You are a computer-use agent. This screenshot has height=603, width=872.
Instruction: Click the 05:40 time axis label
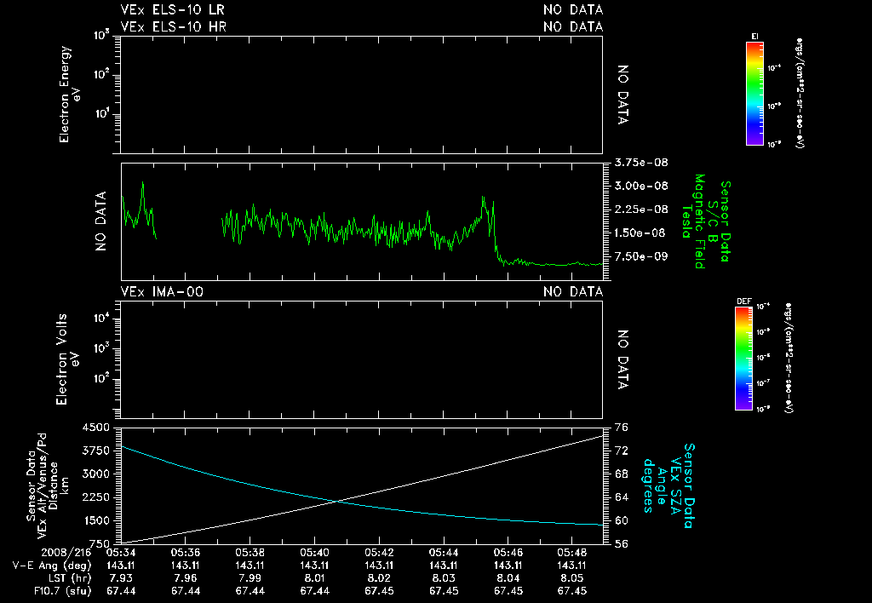tap(314, 553)
